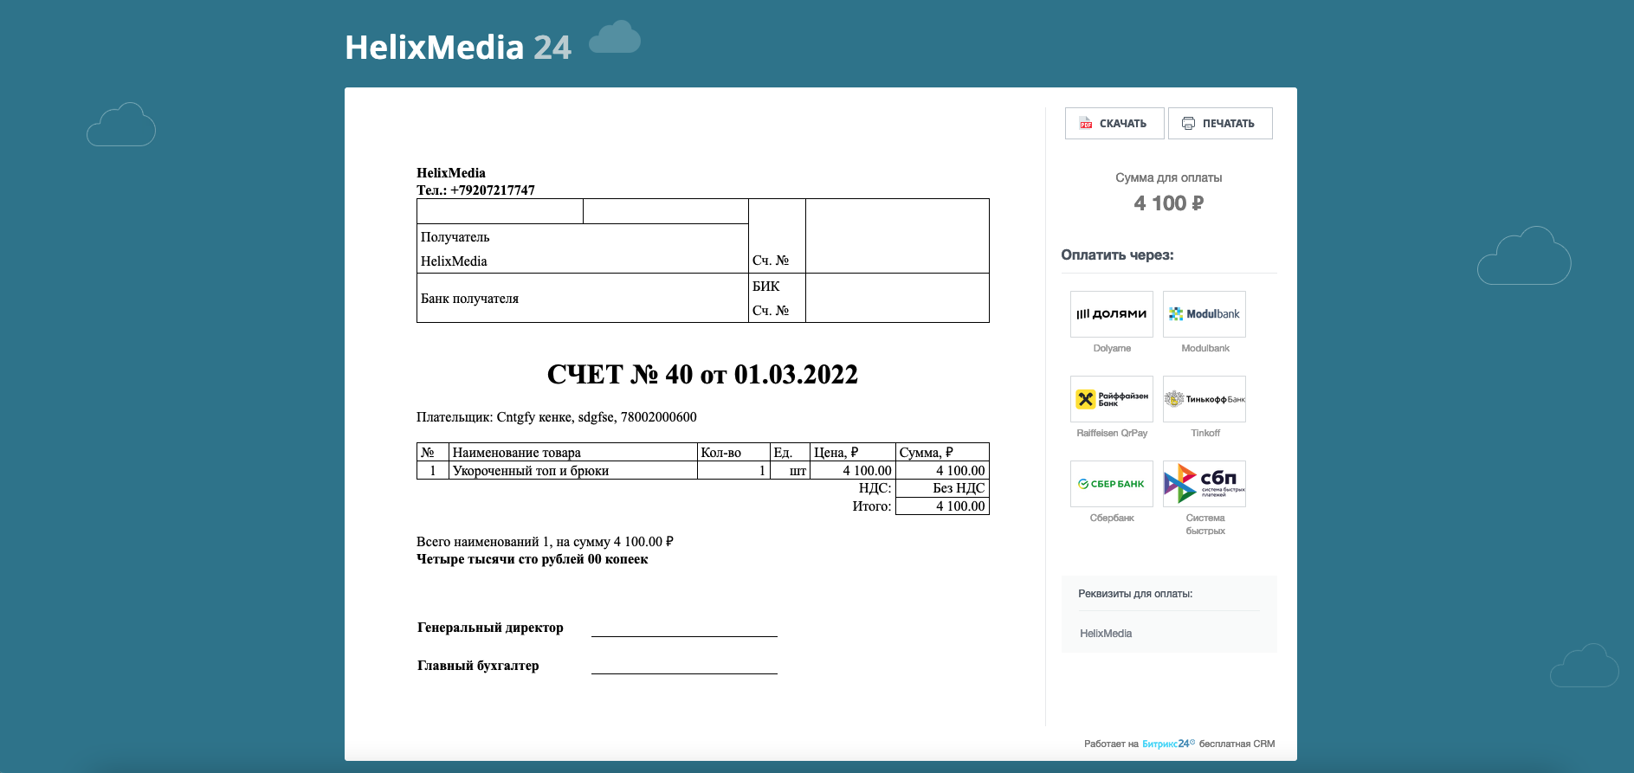Choose Raiffeisen QrPay payment option
This screenshot has height=773, width=1634.
[x=1111, y=399]
